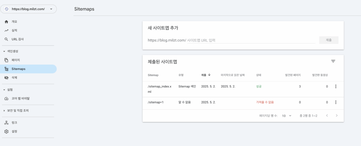Click the crossed-eye icon next to 삭제
This screenshot has height=146, width=361.
tap(6, 78)
